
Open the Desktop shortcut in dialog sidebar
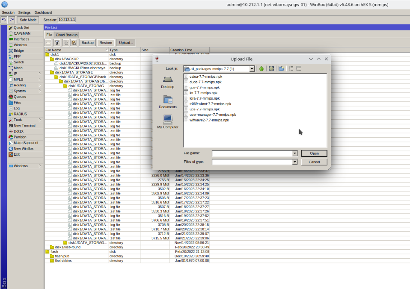click(x=168, y=81)
